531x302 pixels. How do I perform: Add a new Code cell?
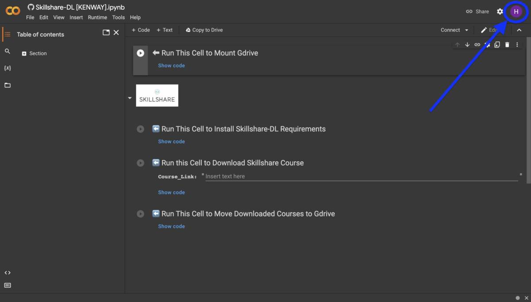tap(141, 30)
